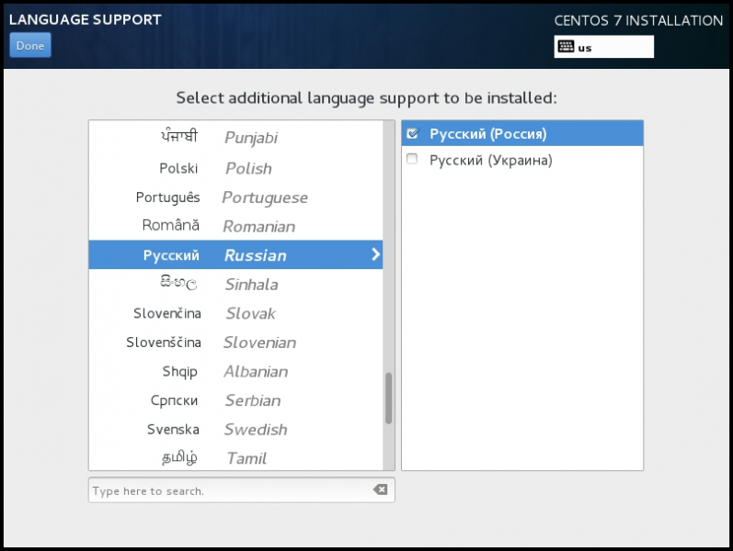Image resolution: width=733 pixels, height=551 pixels.
Task: Select Romanian language row
Action: point(235,227)
